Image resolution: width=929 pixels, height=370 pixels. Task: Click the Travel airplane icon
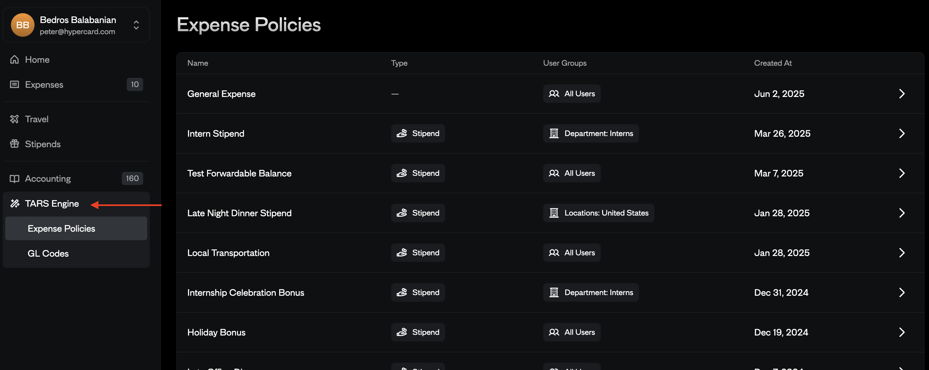pos(15,119)
